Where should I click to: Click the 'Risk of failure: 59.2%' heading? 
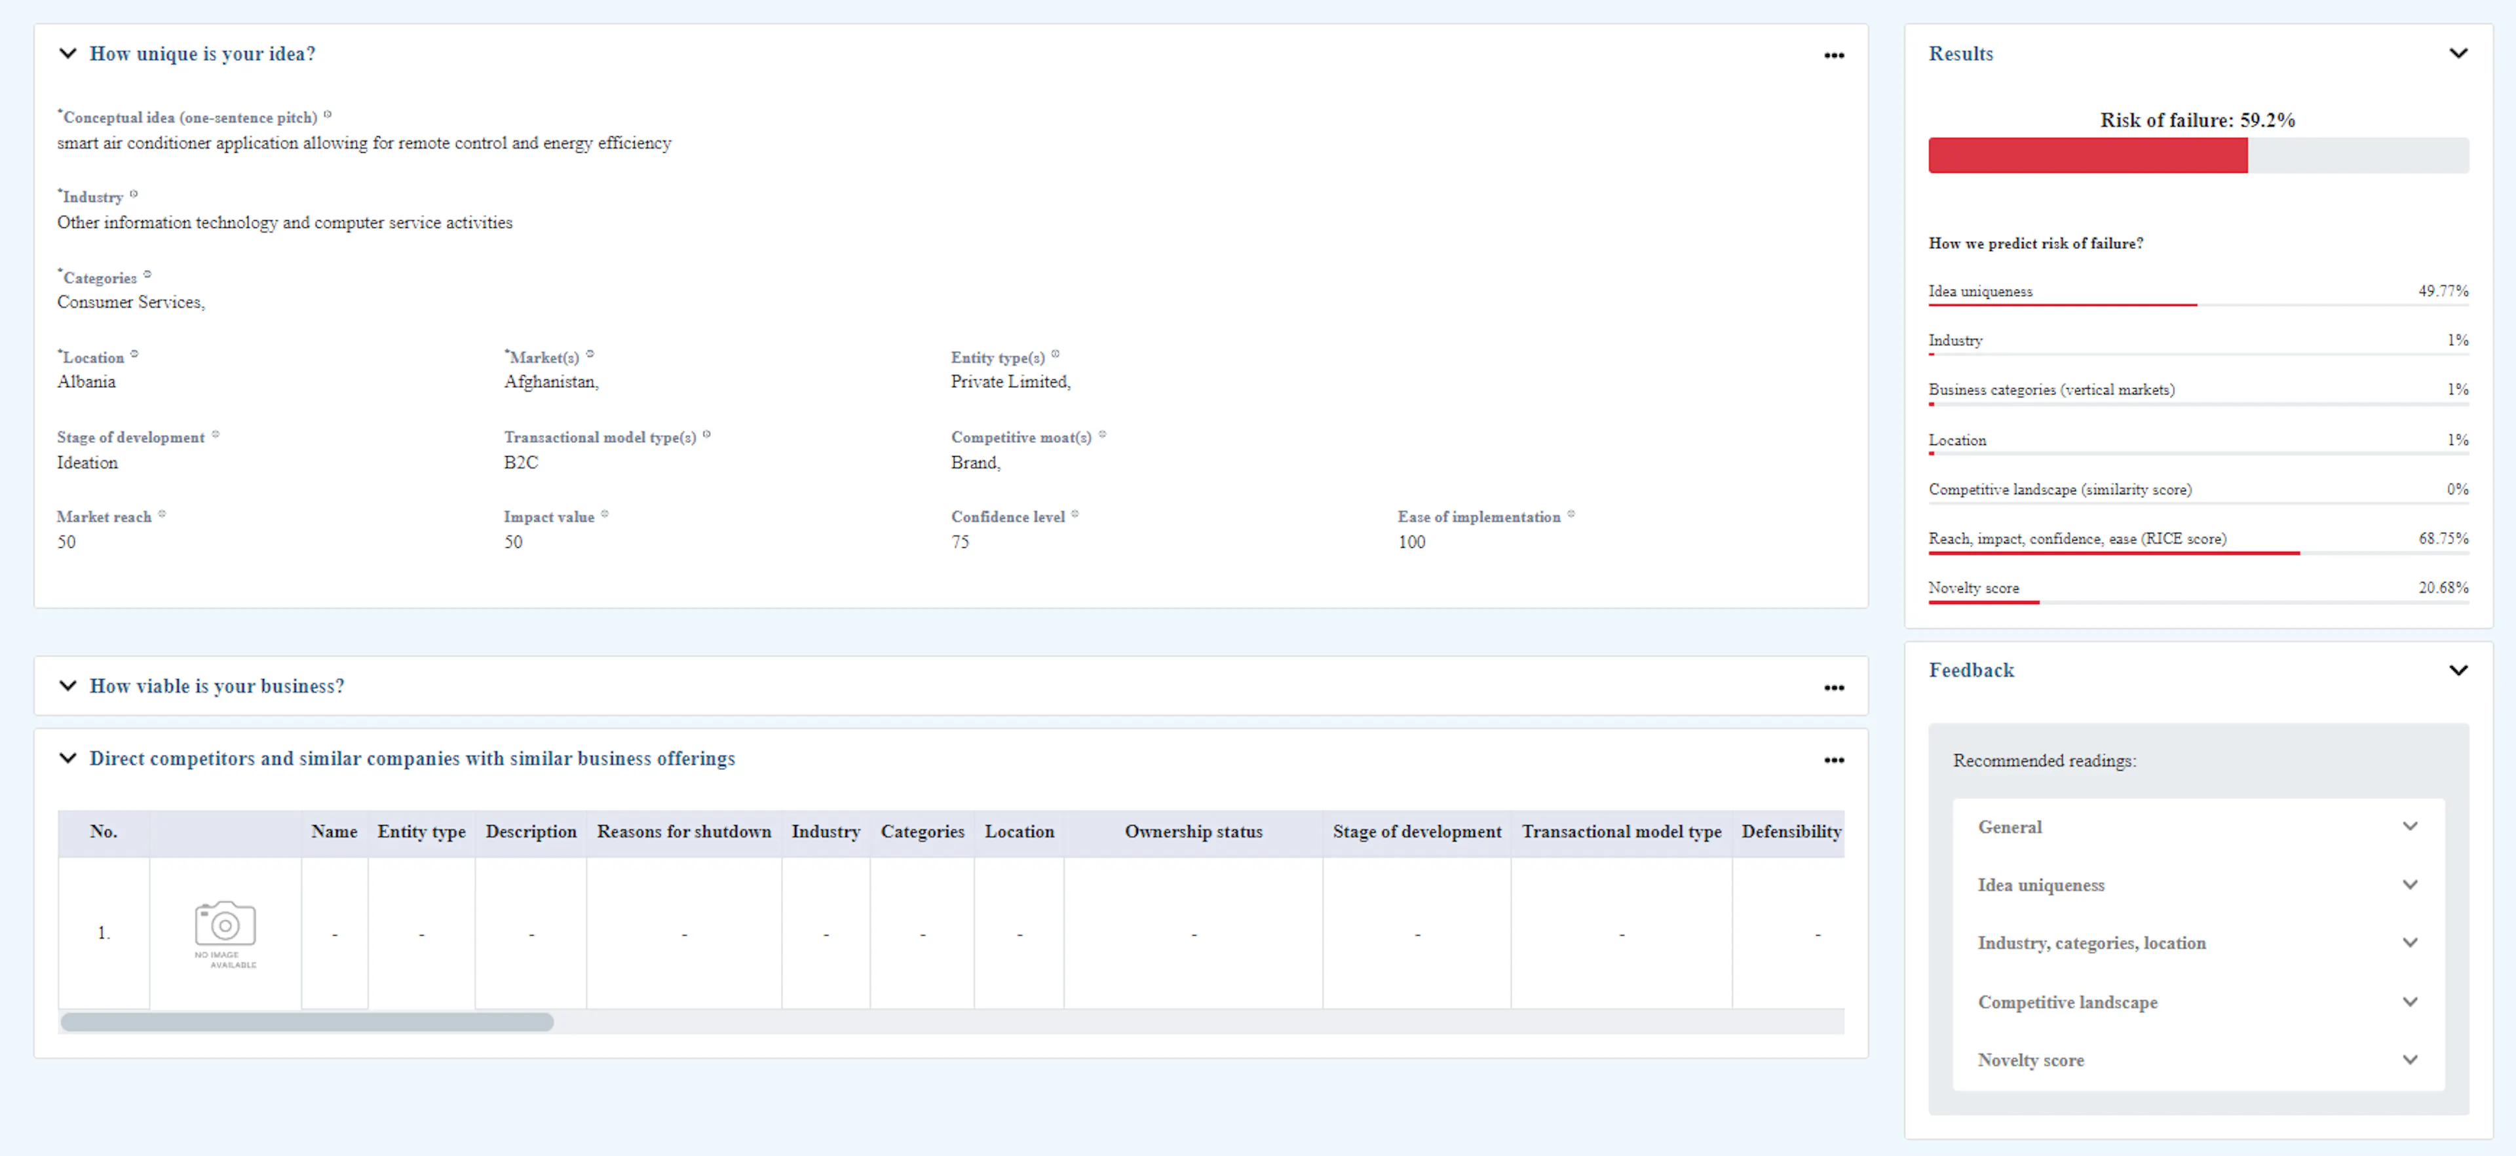pos(2198,120)
